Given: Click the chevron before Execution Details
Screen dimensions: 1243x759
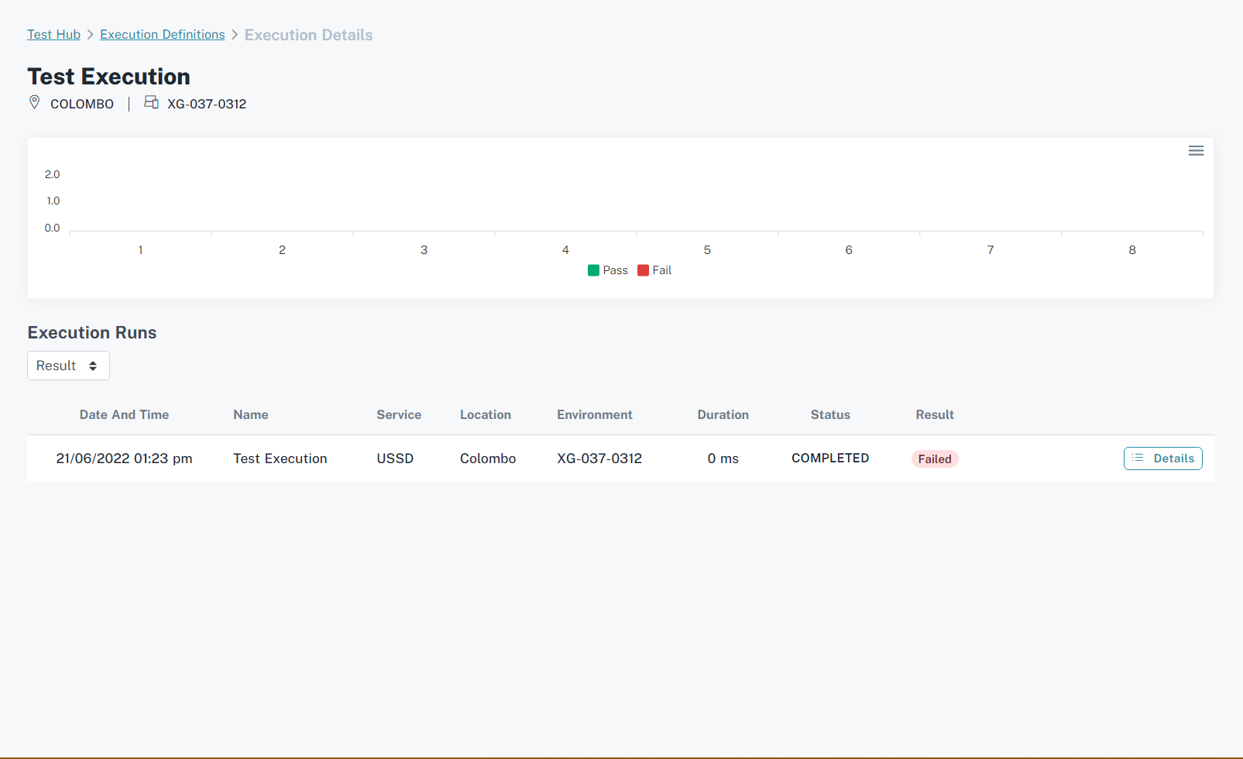Looking at the screenshot, I should 235,35.
